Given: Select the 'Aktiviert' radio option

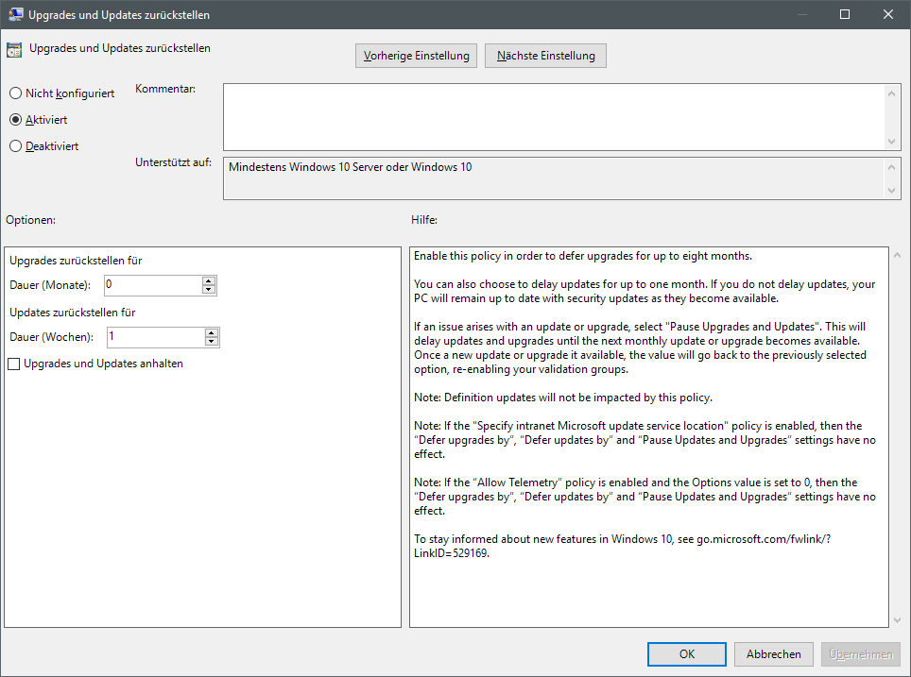Looking at the screenshot, I should pyautogui.click(x=15, y=120).
